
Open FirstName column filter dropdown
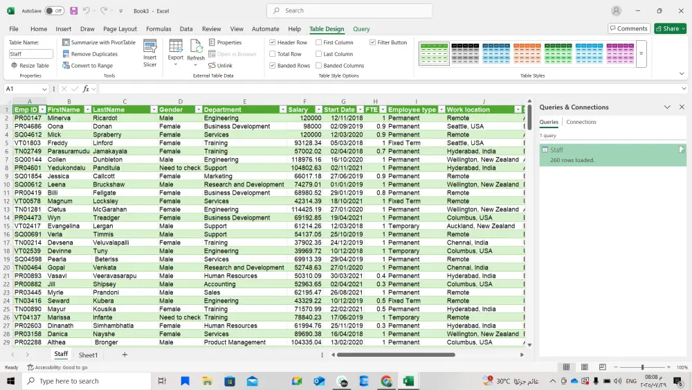pos(87,109)
